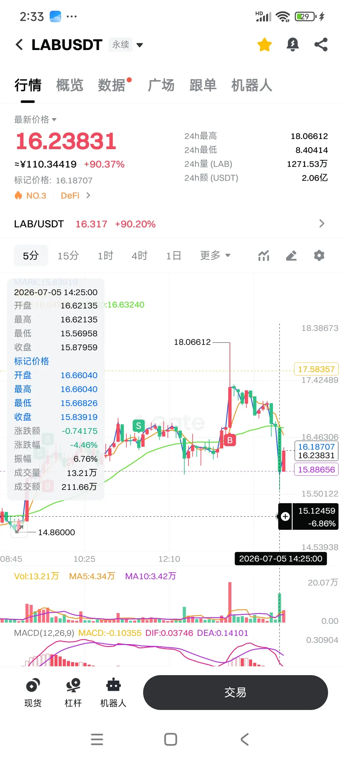Go back using the top-left arrow
The height and width of the screenshot is (760, 342).
click(x=19, y=45)
